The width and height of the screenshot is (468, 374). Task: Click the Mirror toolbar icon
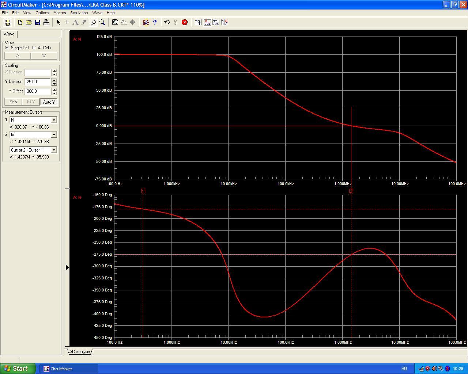[x=133, y=22]
